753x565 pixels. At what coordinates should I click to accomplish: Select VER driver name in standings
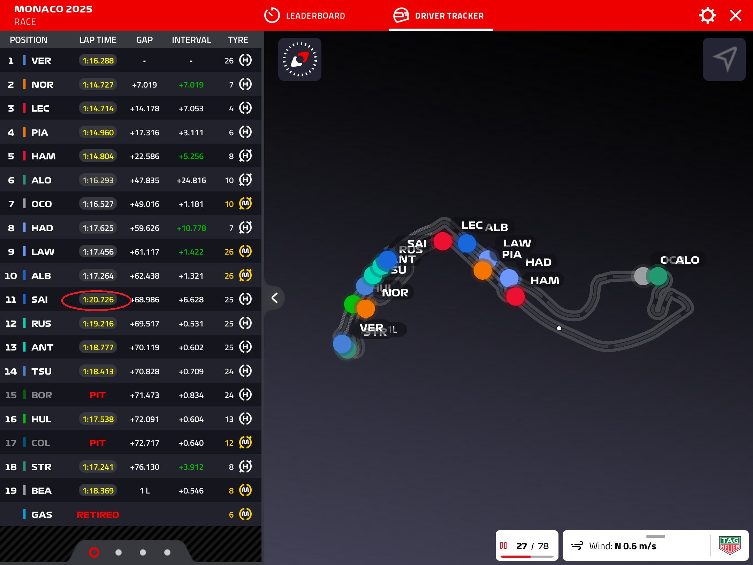pos(41,61)
